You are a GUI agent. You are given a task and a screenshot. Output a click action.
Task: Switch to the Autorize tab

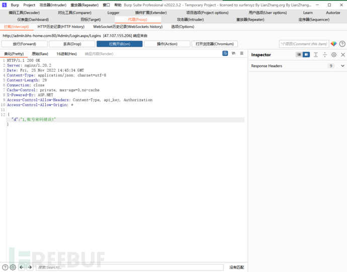[333, 13]
